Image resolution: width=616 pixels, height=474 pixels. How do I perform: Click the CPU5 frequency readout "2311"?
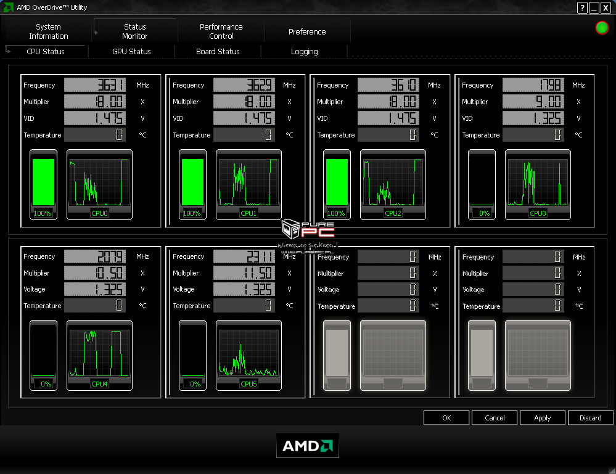tap(244, 256)
